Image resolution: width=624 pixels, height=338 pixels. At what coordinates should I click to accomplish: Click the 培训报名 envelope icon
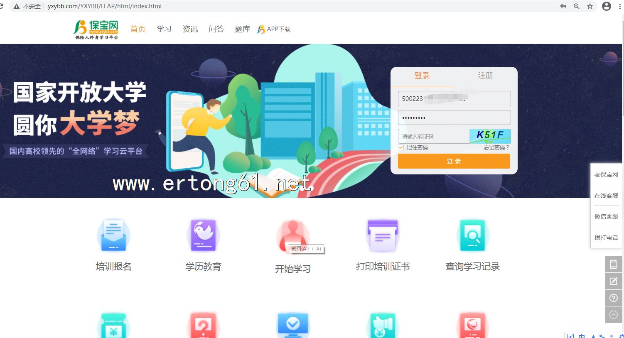click(x=113, y=235)
